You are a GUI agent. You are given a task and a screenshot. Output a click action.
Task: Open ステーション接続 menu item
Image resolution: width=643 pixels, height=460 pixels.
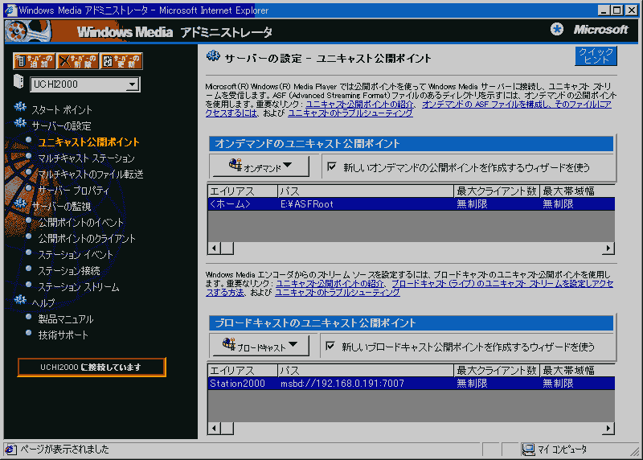(x=69, y=271)
